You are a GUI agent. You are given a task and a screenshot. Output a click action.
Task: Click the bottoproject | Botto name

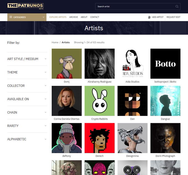point(165,82)
